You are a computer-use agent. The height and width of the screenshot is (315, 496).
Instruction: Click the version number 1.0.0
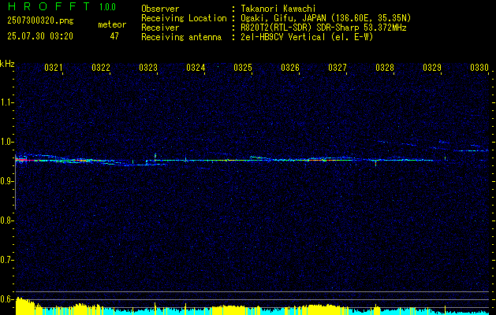107,7
